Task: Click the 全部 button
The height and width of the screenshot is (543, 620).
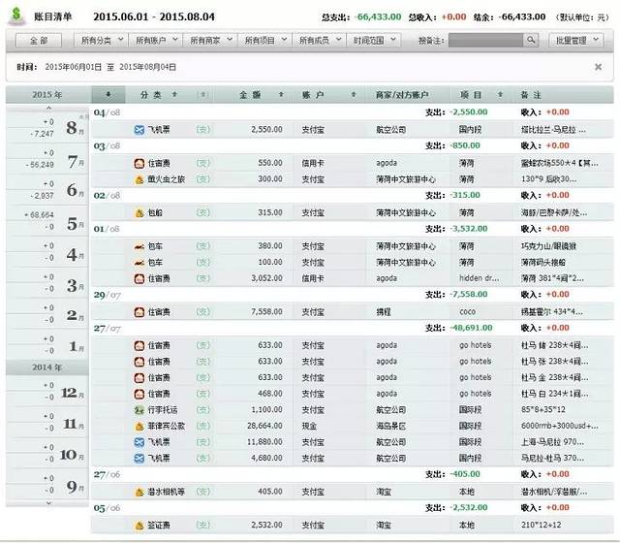Action: pyautogui.click(x=38, y=41)
